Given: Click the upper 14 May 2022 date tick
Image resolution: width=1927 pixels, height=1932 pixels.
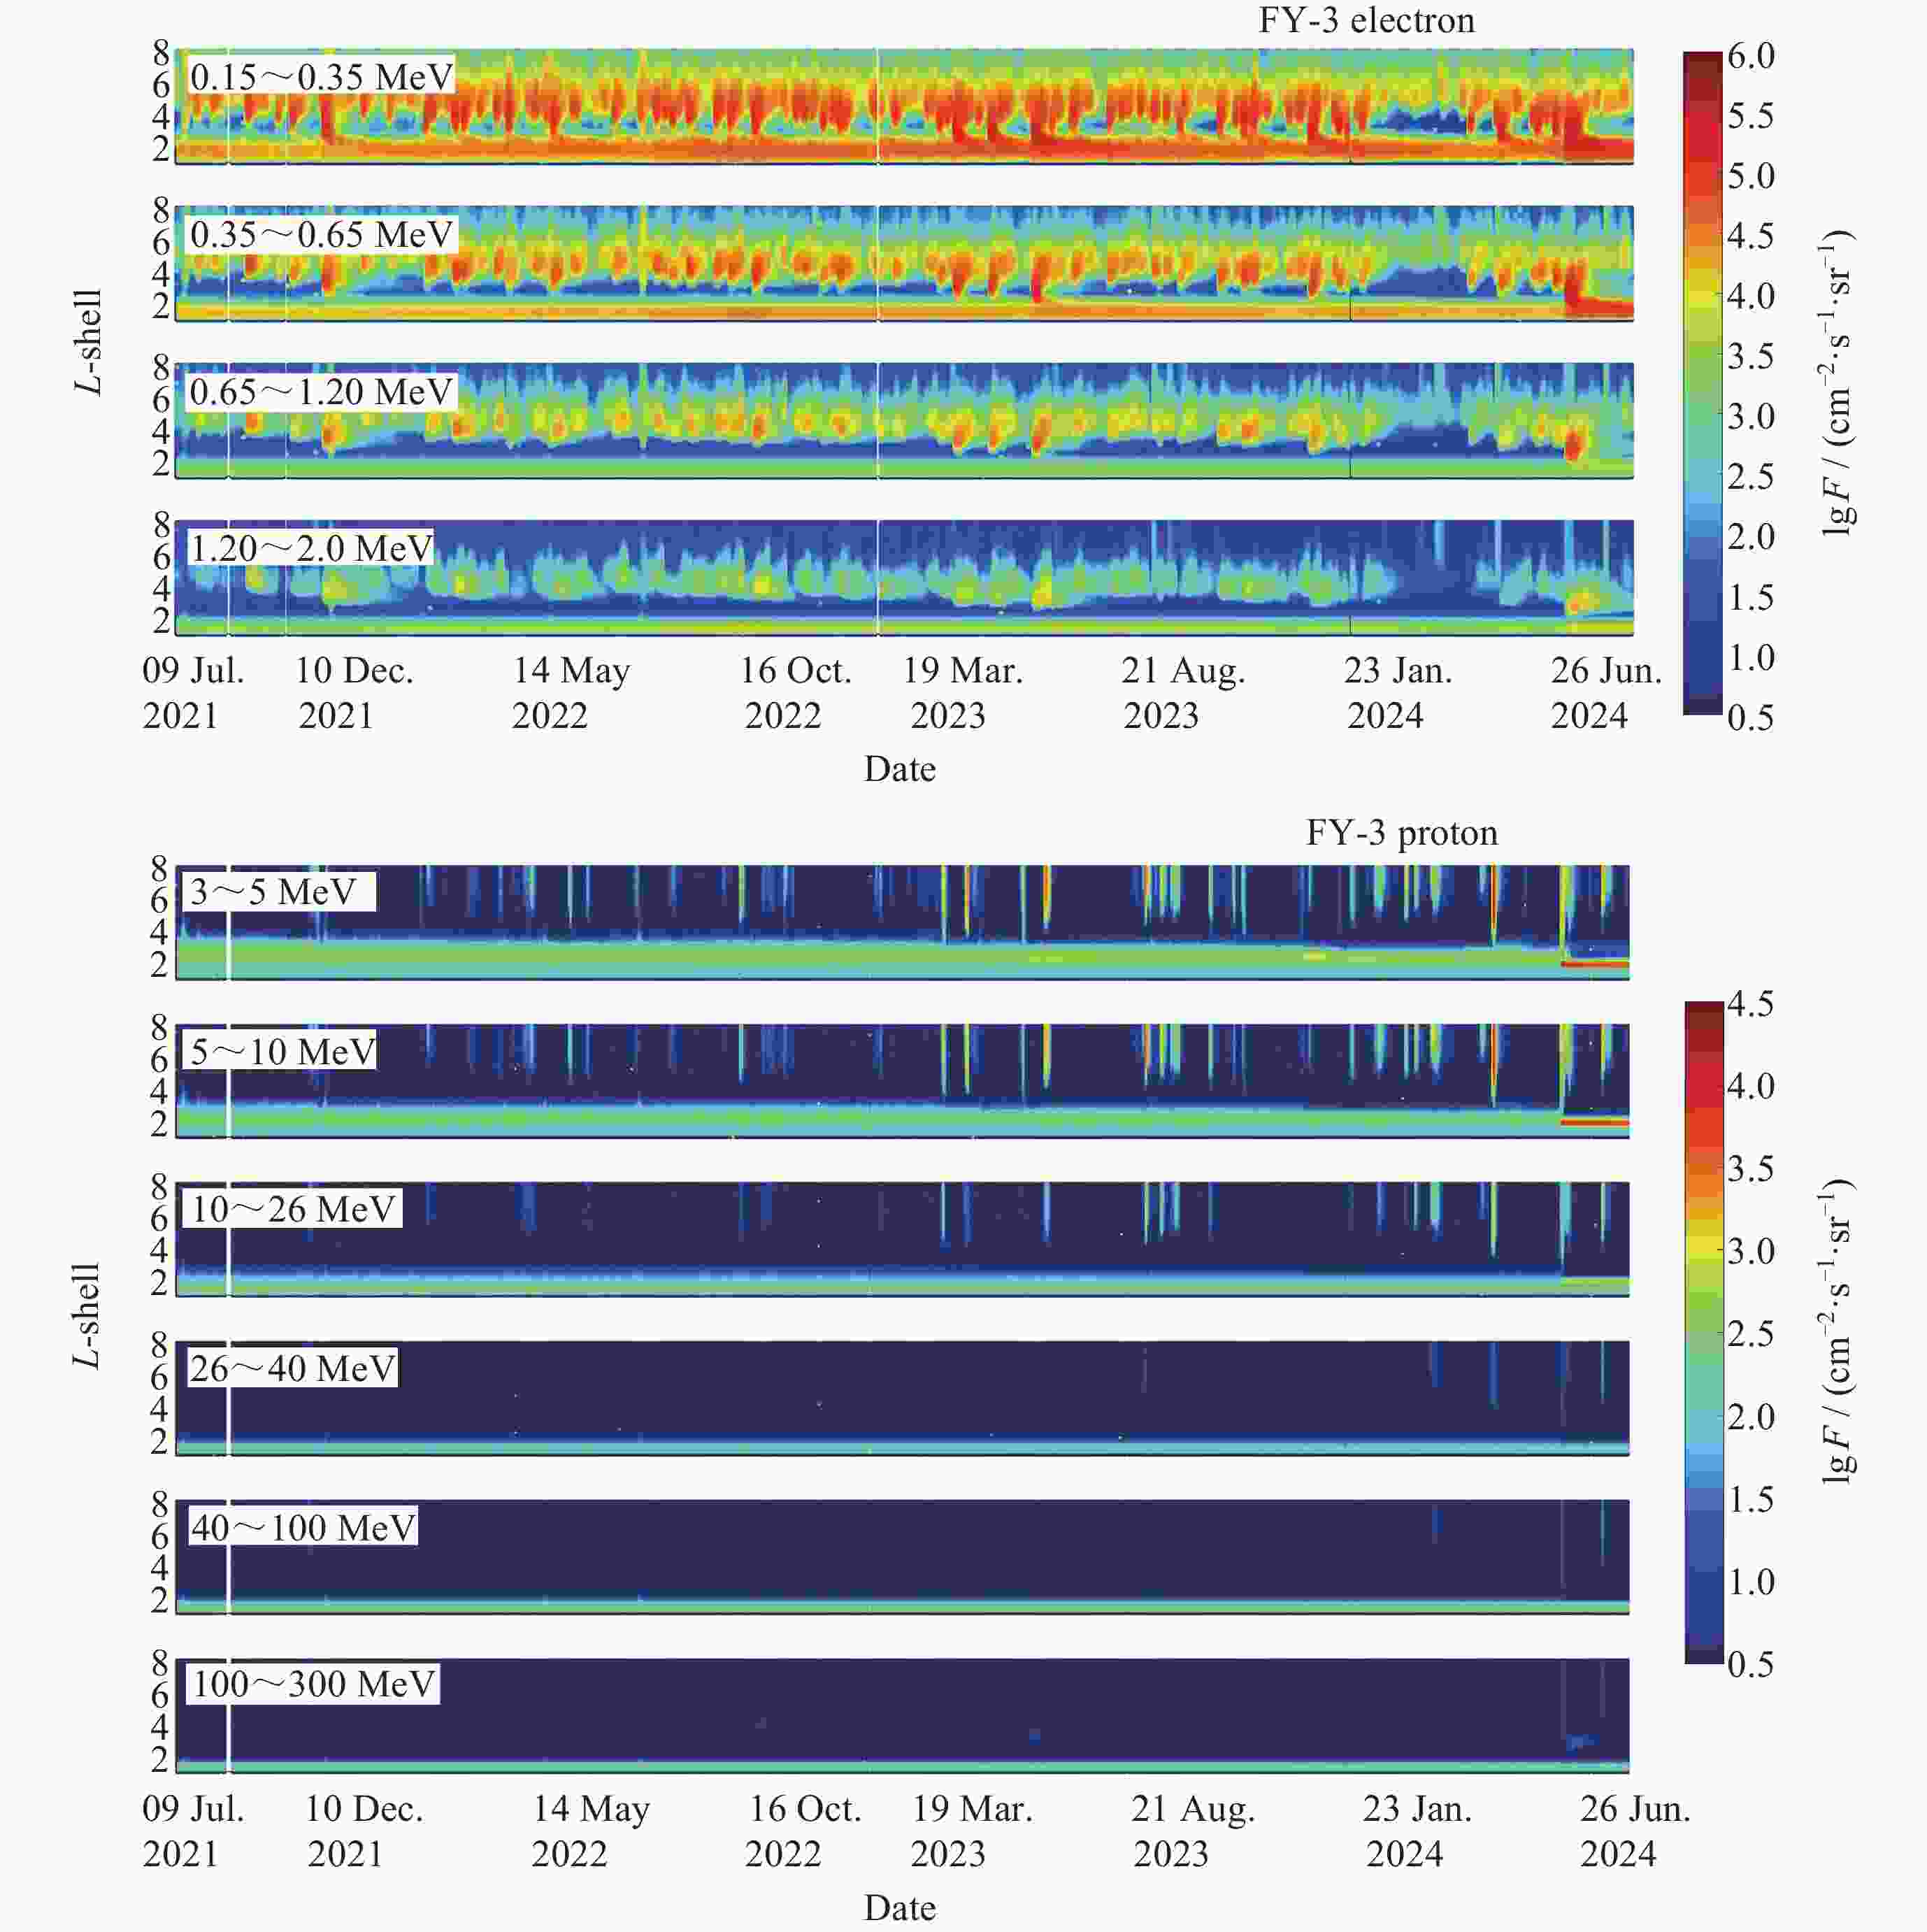Looking at the screenshot, I should click(571, 692).
